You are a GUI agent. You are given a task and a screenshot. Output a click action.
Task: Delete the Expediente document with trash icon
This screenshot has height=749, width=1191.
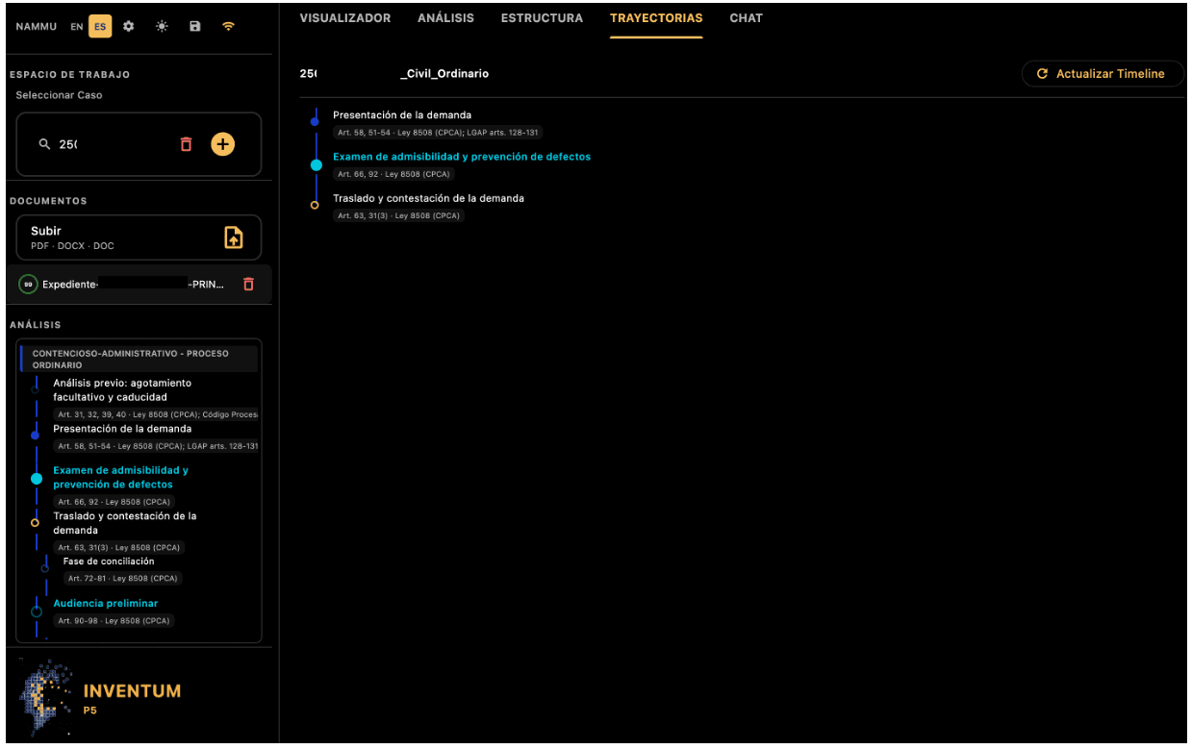[248, 285]
